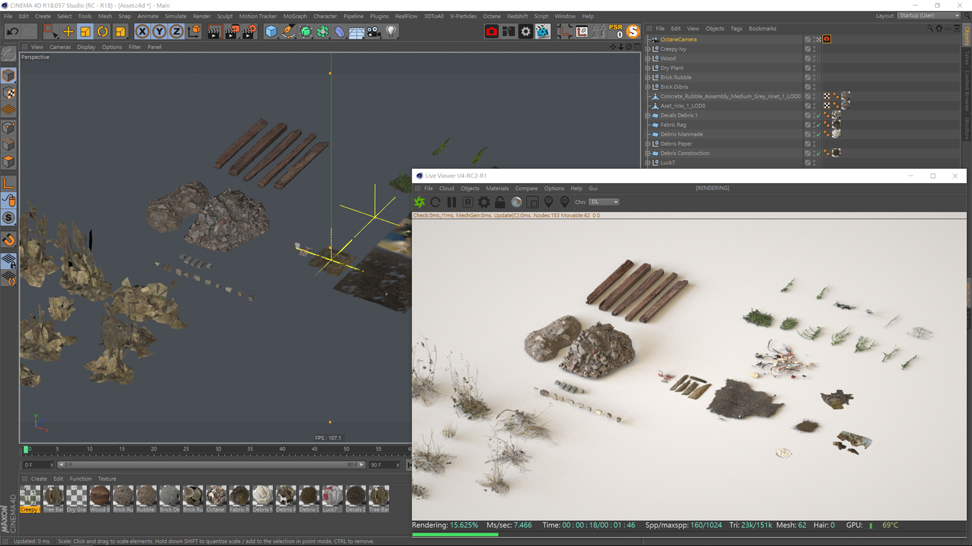This screenshot has width=972, height=546.
Task: Expand the Decals Debris.1 object
Action: click(x=647, y=115)
